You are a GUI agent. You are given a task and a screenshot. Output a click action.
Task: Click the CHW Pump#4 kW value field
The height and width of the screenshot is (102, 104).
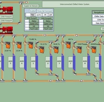coord(41,26)
